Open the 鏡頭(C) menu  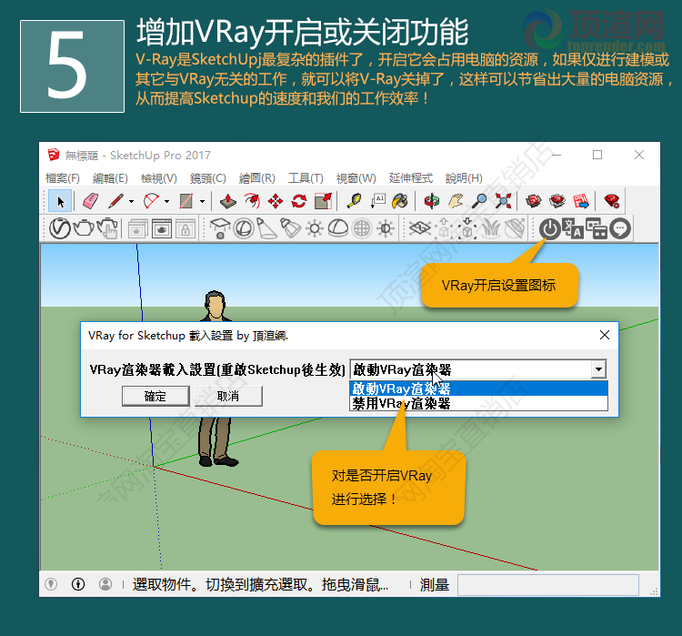pyautogui.click(x=208, y=178)
